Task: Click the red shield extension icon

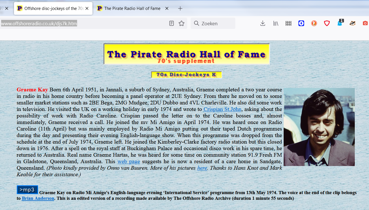Action: (327, 23)
